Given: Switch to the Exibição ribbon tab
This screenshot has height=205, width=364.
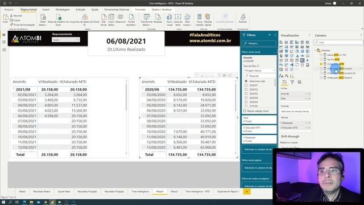Looking at the screenshot, I should coord(80,10).
